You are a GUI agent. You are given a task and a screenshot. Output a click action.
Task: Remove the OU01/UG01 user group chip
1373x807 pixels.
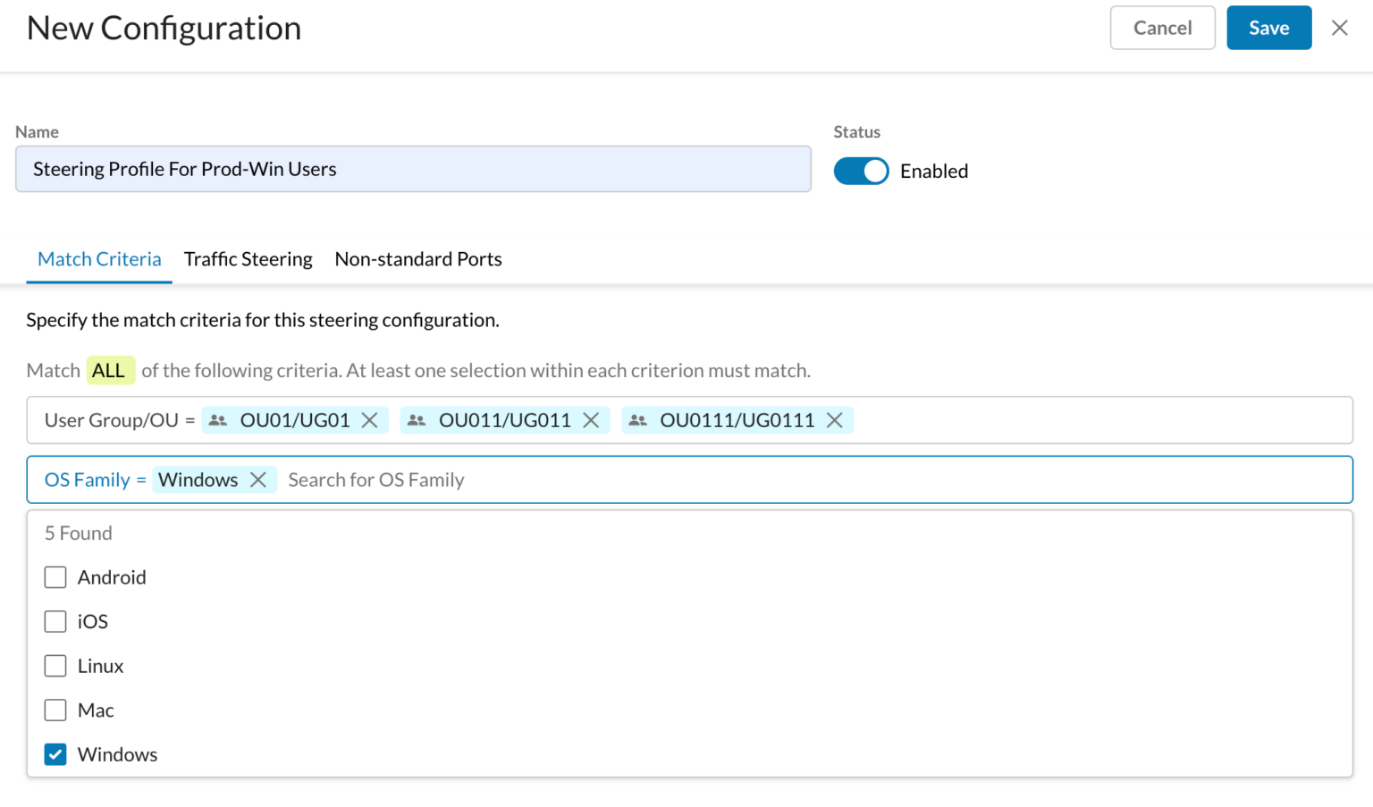click(x=370, y=420)
